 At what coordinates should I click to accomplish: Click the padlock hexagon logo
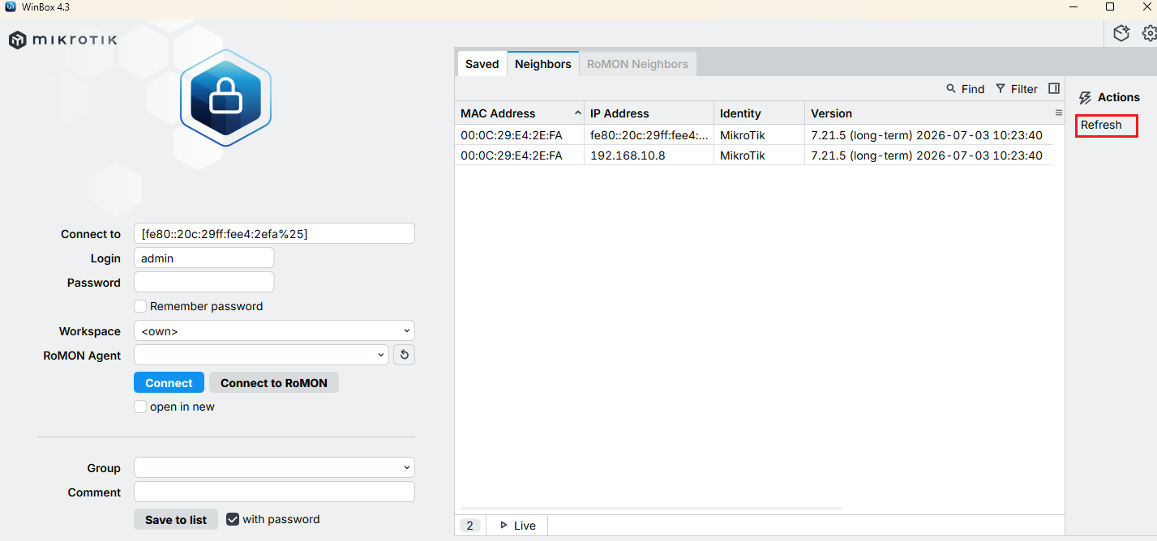225,98
